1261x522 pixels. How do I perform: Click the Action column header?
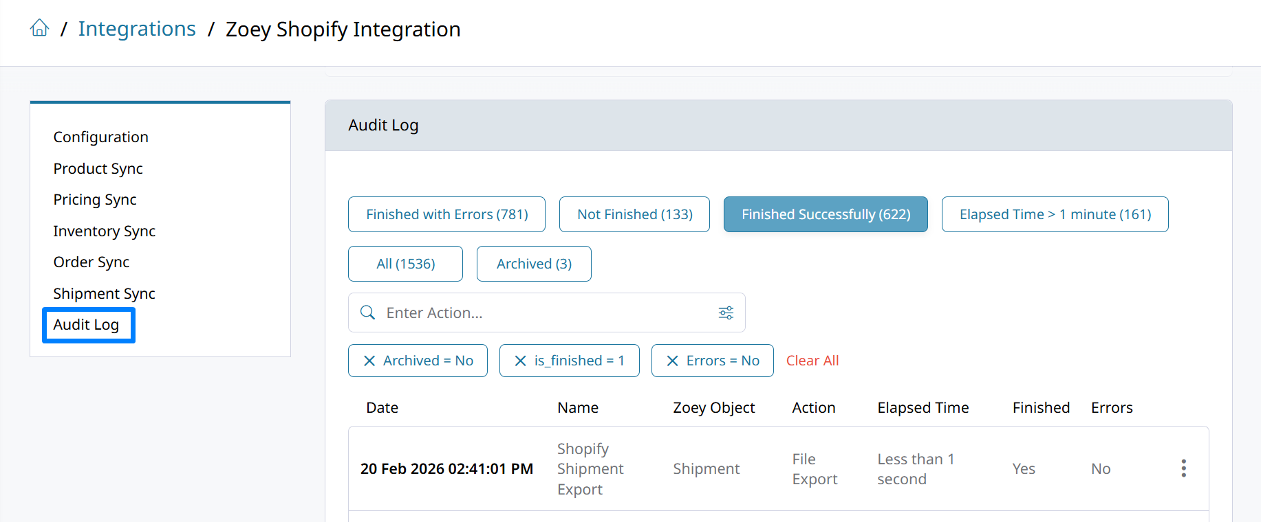click(x=814, y=407)
